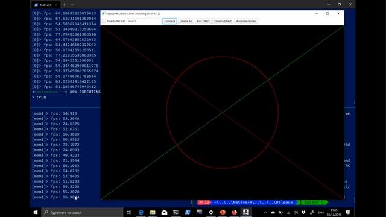Click the 'fps: 54.918' terminal line

pyautogui.click(x=54, y=113)
